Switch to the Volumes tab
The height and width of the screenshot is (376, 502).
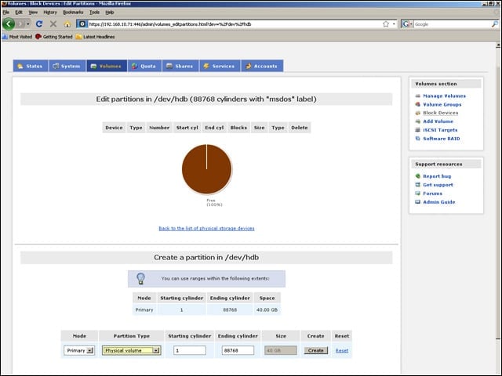[107, 66]
